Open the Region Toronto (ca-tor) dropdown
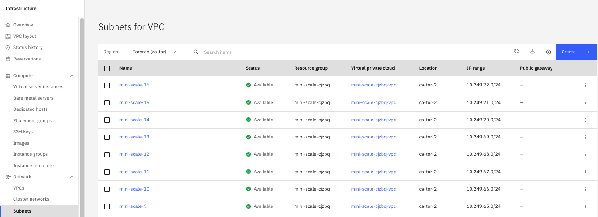Image resolution: width=598 pixels, height=217 pixels. (154, 52)
